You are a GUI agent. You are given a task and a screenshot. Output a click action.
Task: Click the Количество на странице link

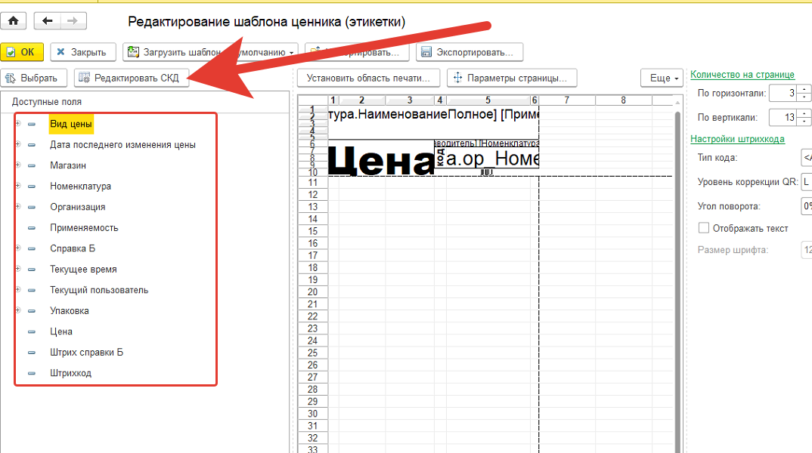tap(742, 75)
